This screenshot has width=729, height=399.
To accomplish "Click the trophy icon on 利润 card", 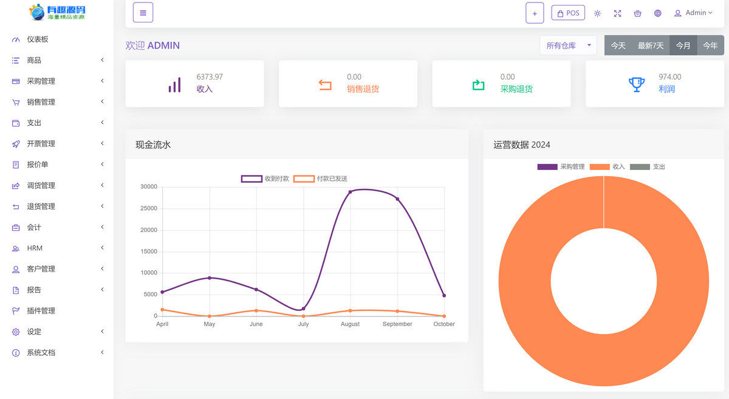I will point(636,84).
